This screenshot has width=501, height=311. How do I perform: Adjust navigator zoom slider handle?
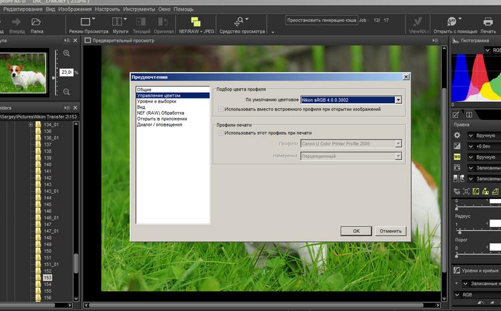pyautogui.click(x=54, y=77)
